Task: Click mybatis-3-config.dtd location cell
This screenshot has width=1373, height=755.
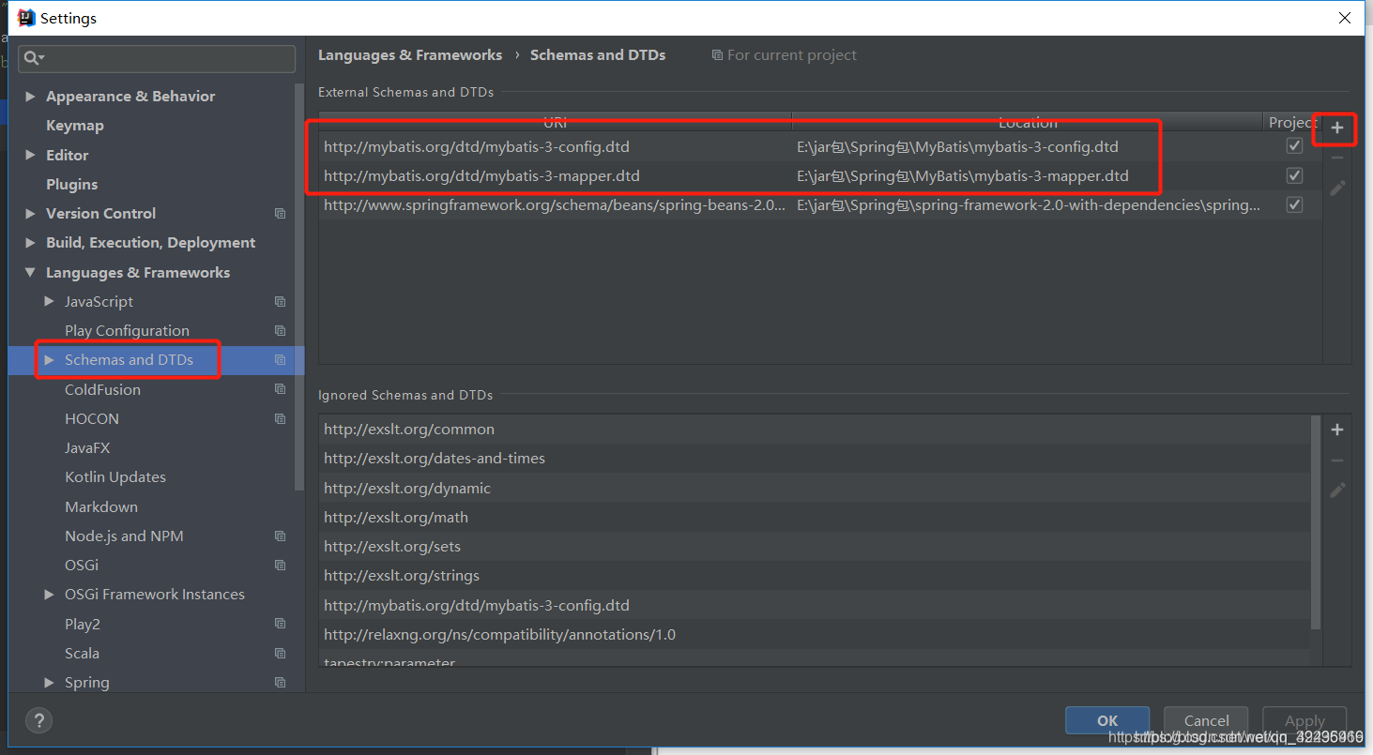Action: click(x=1028, y=146)
